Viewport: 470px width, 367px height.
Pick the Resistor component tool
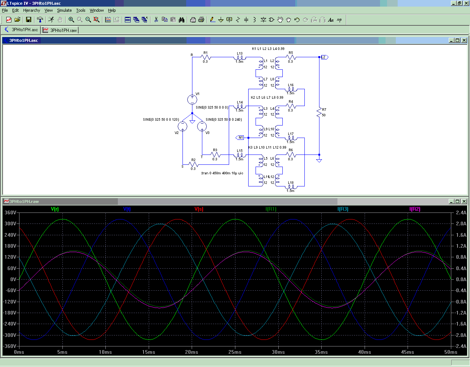pyautogui.click(x=238, y=19)
